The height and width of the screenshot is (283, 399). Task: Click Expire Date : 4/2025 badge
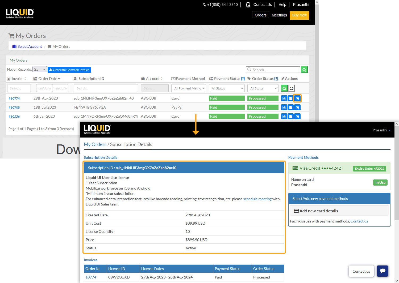(369, 169)
